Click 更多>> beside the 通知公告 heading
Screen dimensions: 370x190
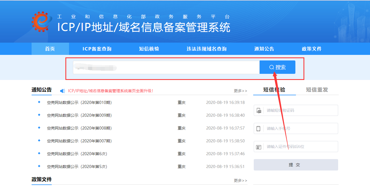click(x=241, y=91)
